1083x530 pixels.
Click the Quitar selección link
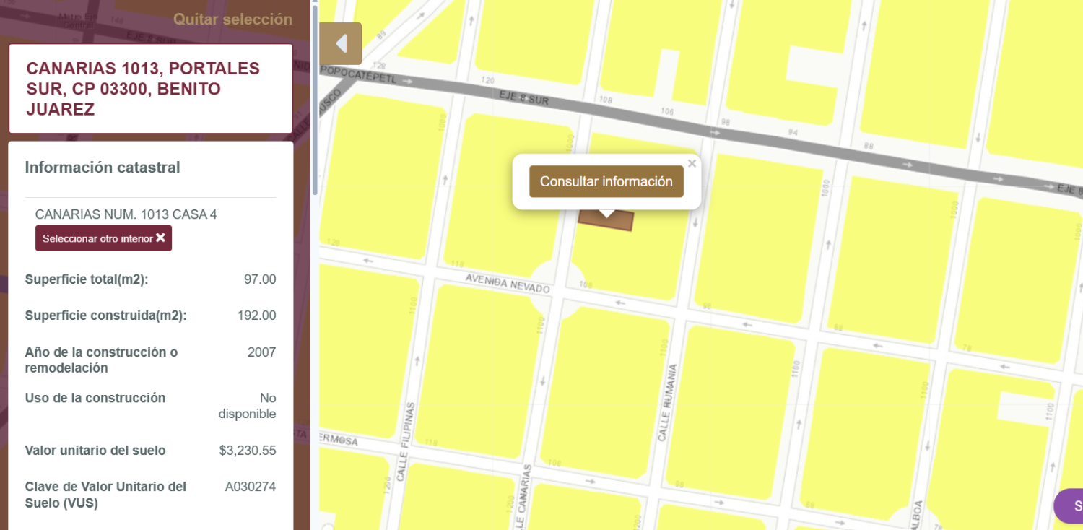coord(232,19)
